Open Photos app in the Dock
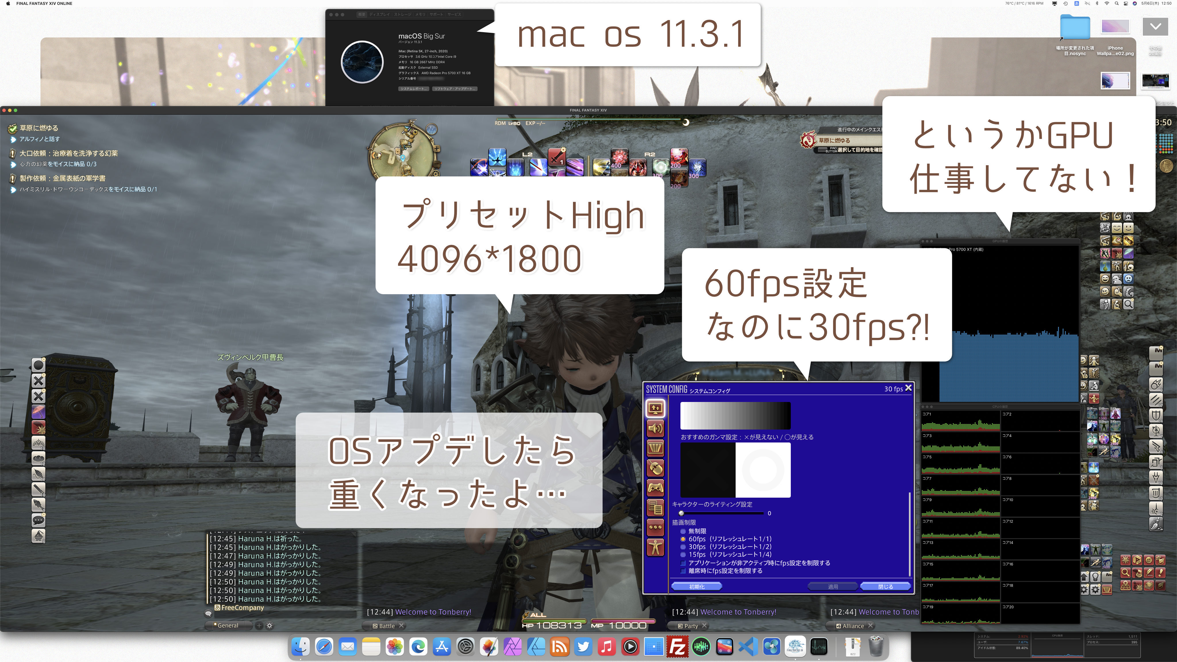The height and width of the screenshot is (662, 1177). 395,646
